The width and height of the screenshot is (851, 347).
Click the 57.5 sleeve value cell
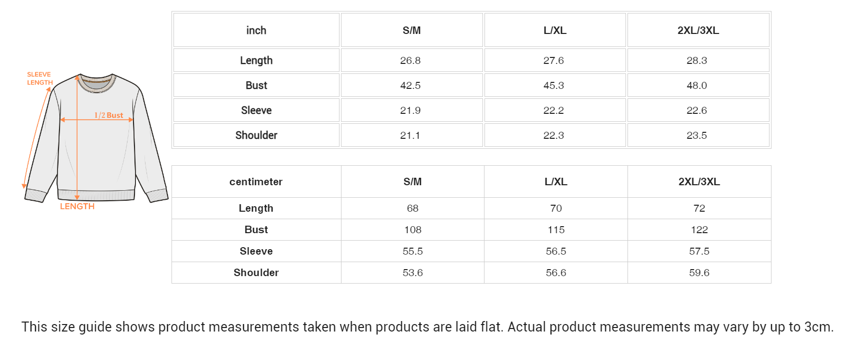click(699, 251)
